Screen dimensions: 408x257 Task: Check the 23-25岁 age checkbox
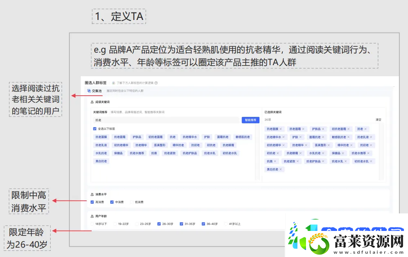[x=137, y=224]
